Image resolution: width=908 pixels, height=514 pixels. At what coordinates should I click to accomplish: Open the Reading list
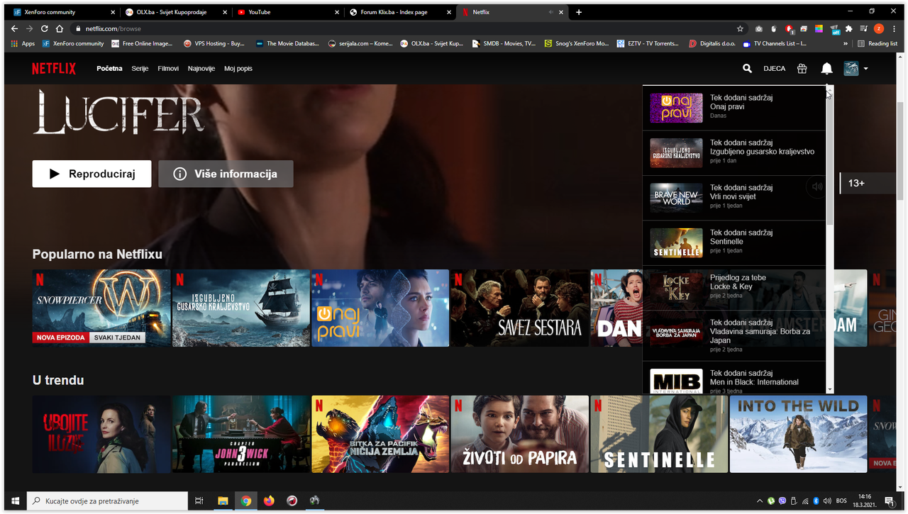877,43
